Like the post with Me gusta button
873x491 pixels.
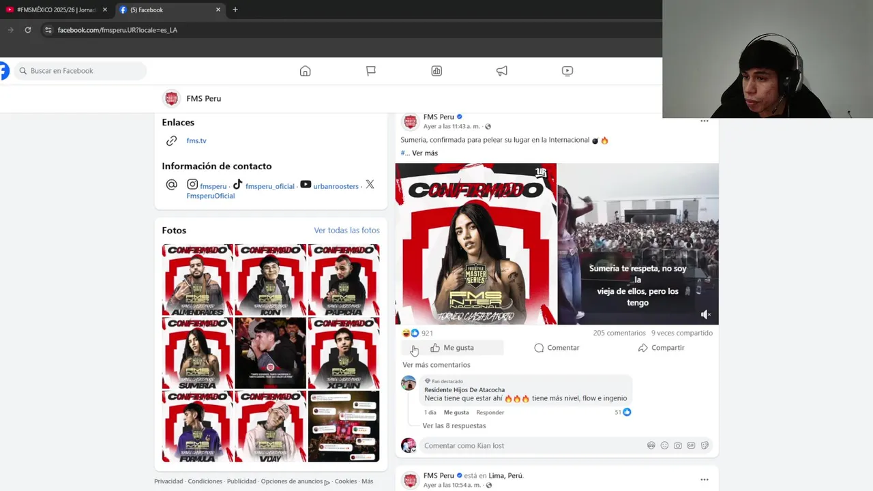click(x=452, y=348)
